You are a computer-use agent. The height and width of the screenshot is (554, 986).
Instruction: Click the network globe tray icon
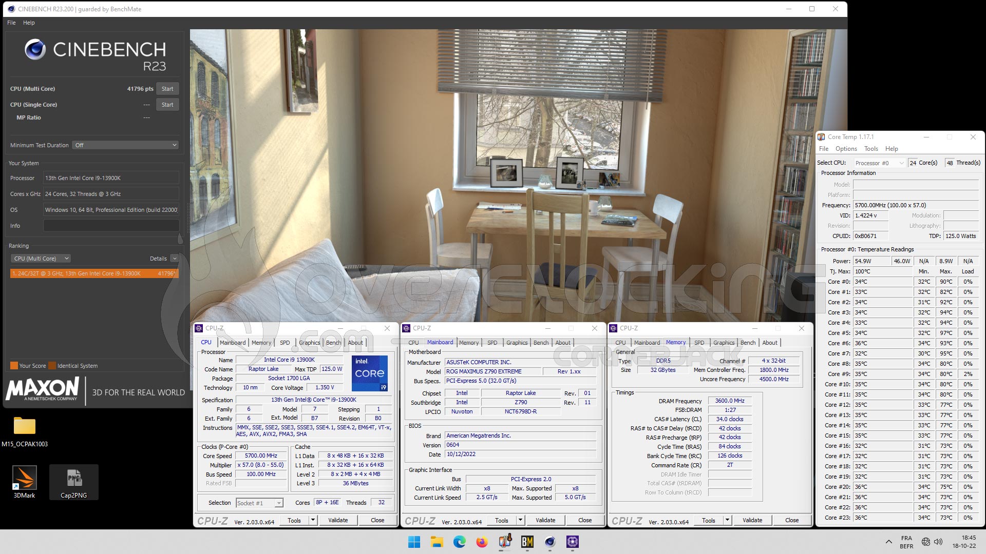(925, 542)
